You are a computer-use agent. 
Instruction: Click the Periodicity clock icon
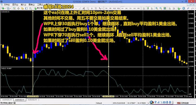(184, 8)
